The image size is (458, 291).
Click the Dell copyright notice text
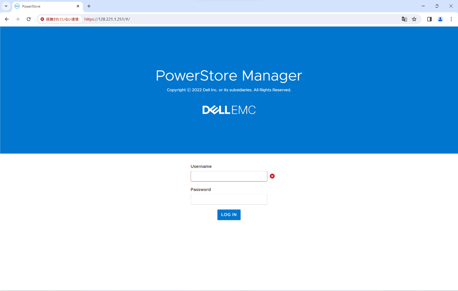229,90
